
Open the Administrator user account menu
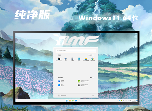click(62, 95)
